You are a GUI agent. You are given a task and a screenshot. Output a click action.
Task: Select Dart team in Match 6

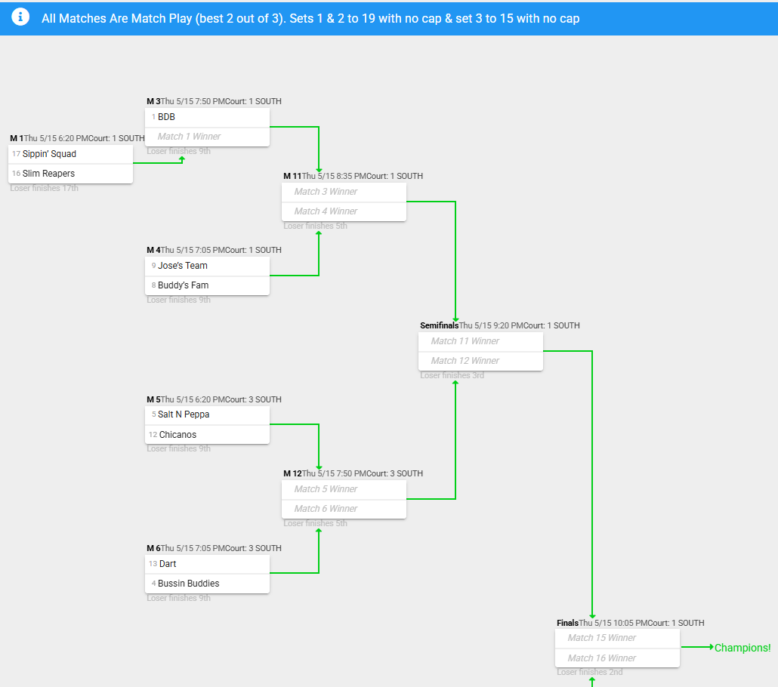(x=168, y=564)
